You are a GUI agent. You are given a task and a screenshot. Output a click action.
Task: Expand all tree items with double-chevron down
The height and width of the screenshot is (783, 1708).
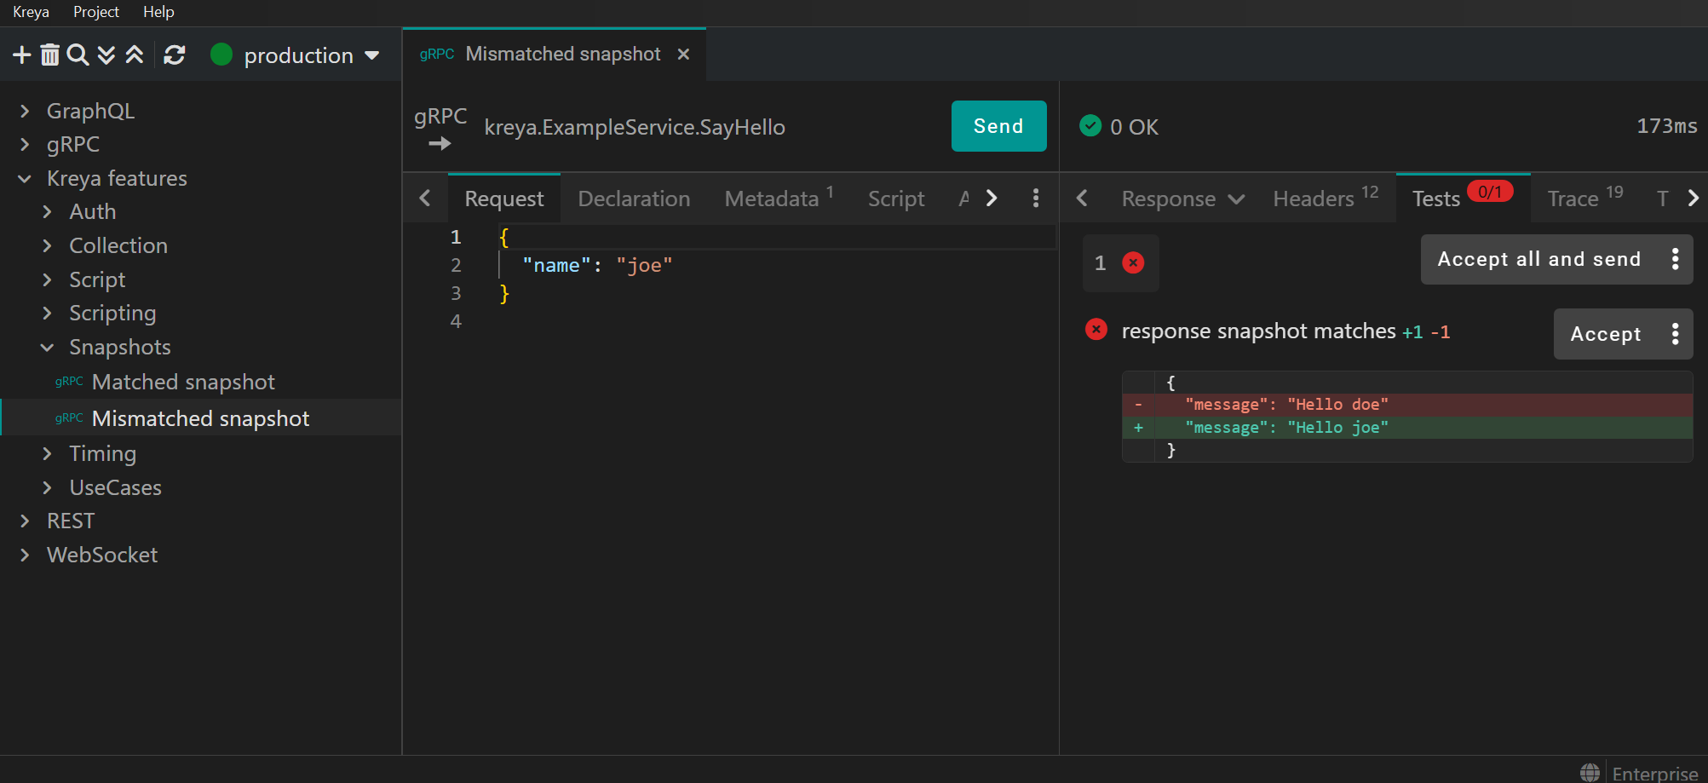coord(106,55)
